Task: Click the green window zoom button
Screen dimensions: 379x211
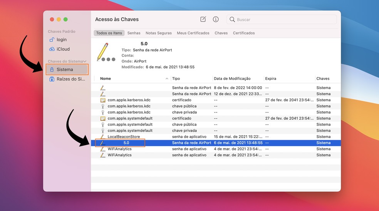Action: pos(65,19)
